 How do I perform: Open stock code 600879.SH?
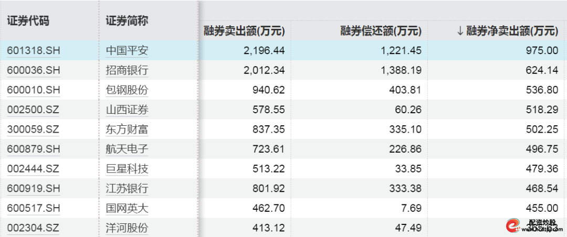[x=34, y=149]
